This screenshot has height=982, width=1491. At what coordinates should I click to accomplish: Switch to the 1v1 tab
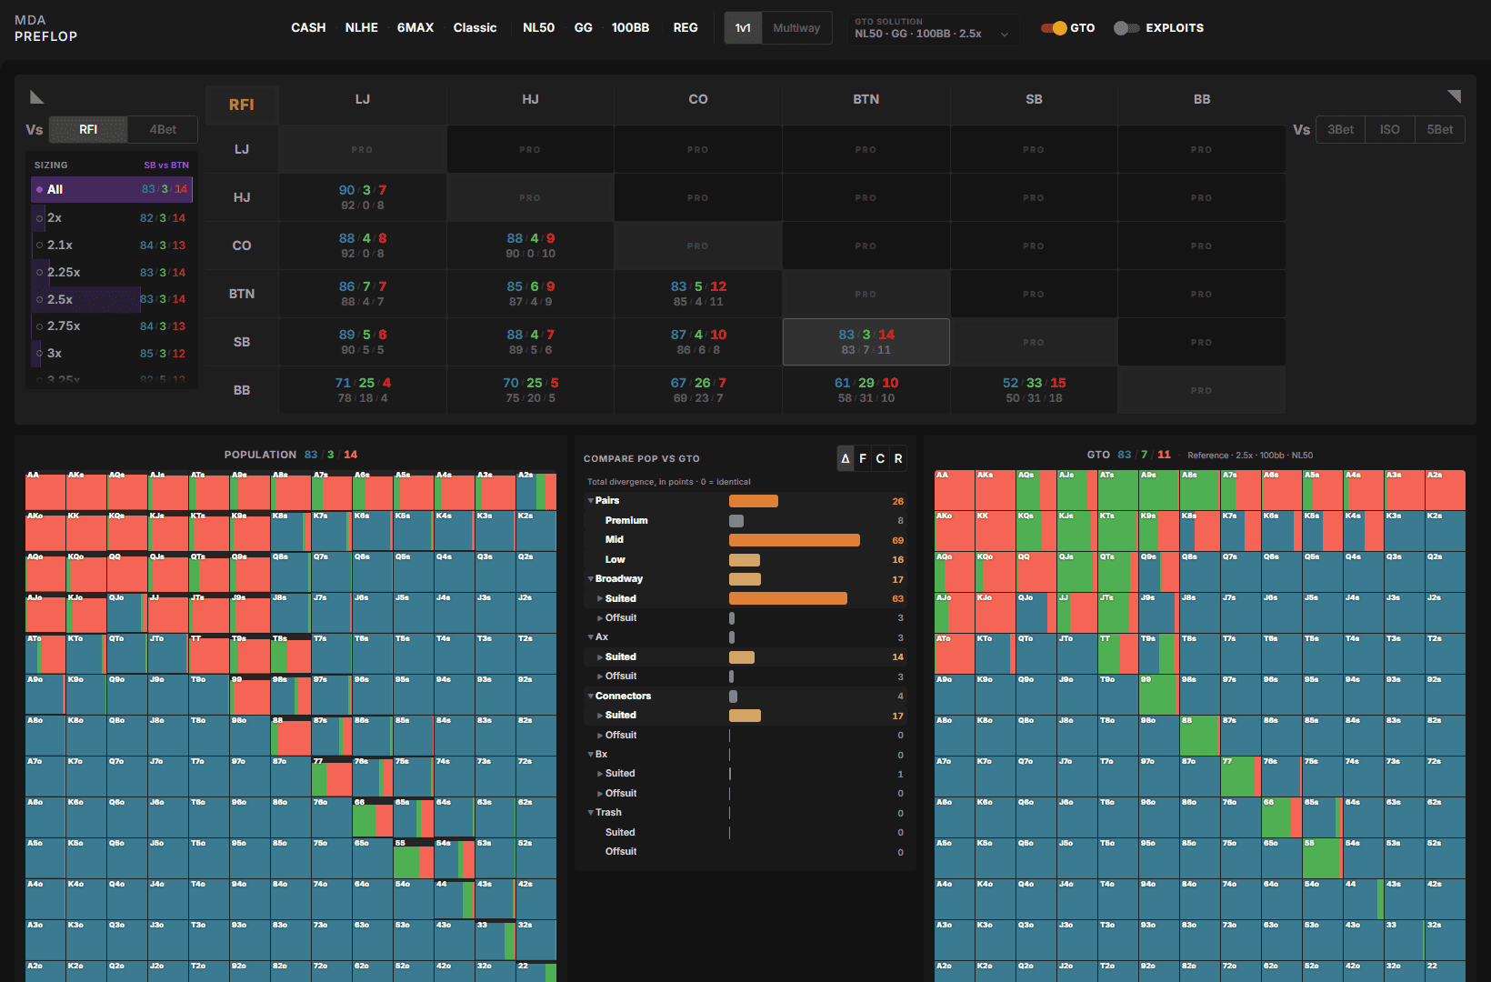(743, 28)
